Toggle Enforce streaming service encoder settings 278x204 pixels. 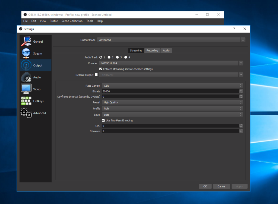[x=101, y=69]
